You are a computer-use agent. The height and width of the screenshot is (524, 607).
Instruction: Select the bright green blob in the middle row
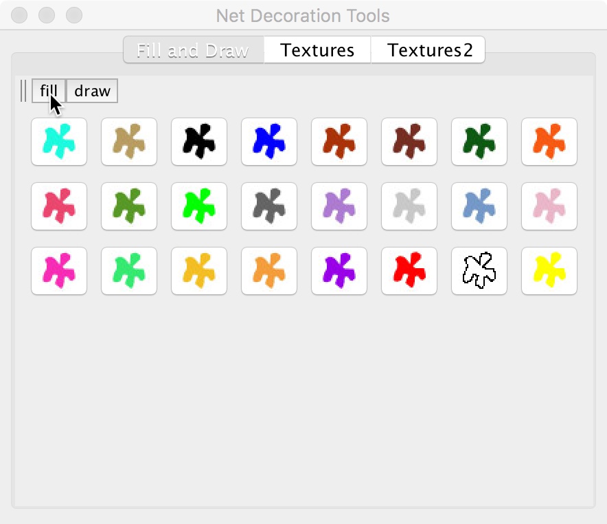(x=199, y=206)
